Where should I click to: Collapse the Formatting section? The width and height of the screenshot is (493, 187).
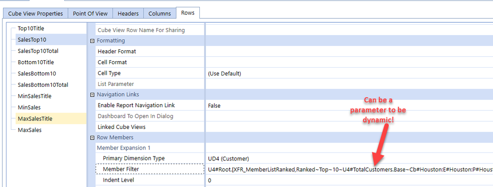92,41
